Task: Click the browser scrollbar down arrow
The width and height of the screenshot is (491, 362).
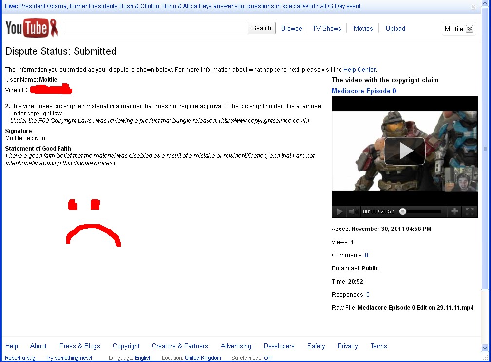Action: point(485,348)
